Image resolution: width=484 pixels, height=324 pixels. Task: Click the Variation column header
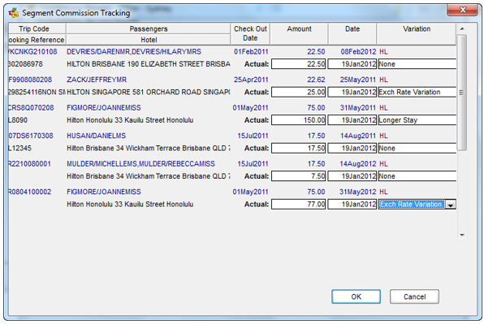417,33
